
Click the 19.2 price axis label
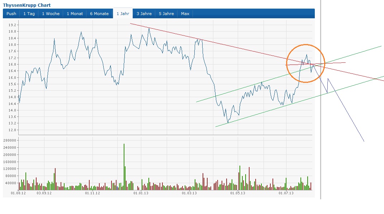point(12,25)
